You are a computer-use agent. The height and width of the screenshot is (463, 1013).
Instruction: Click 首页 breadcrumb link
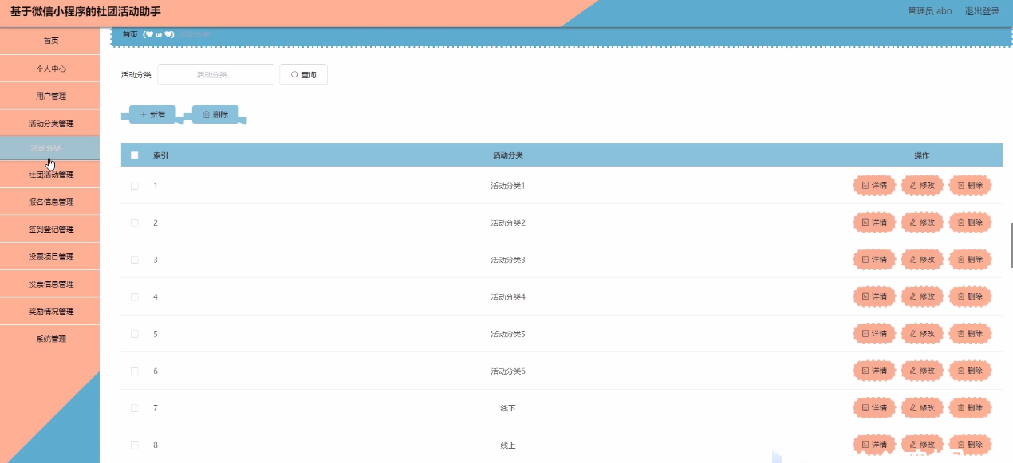pyautogui.click(x=129, y=34)
